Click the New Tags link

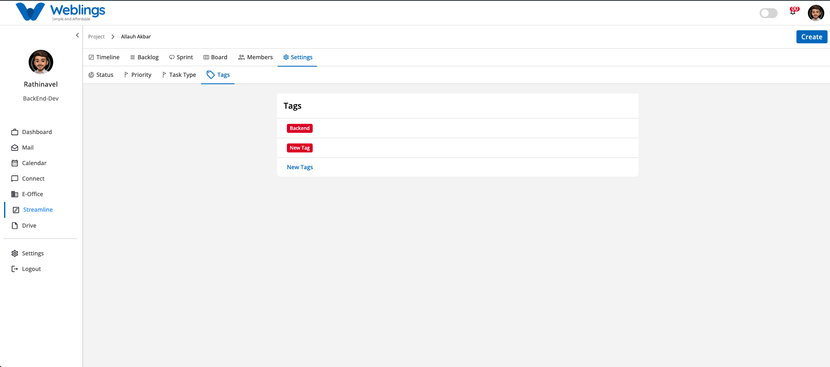coord(300,167)
